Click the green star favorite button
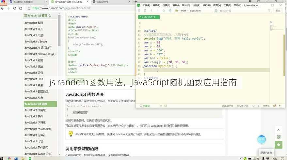The width and height of the screenshot is (287, 160). 279,145
